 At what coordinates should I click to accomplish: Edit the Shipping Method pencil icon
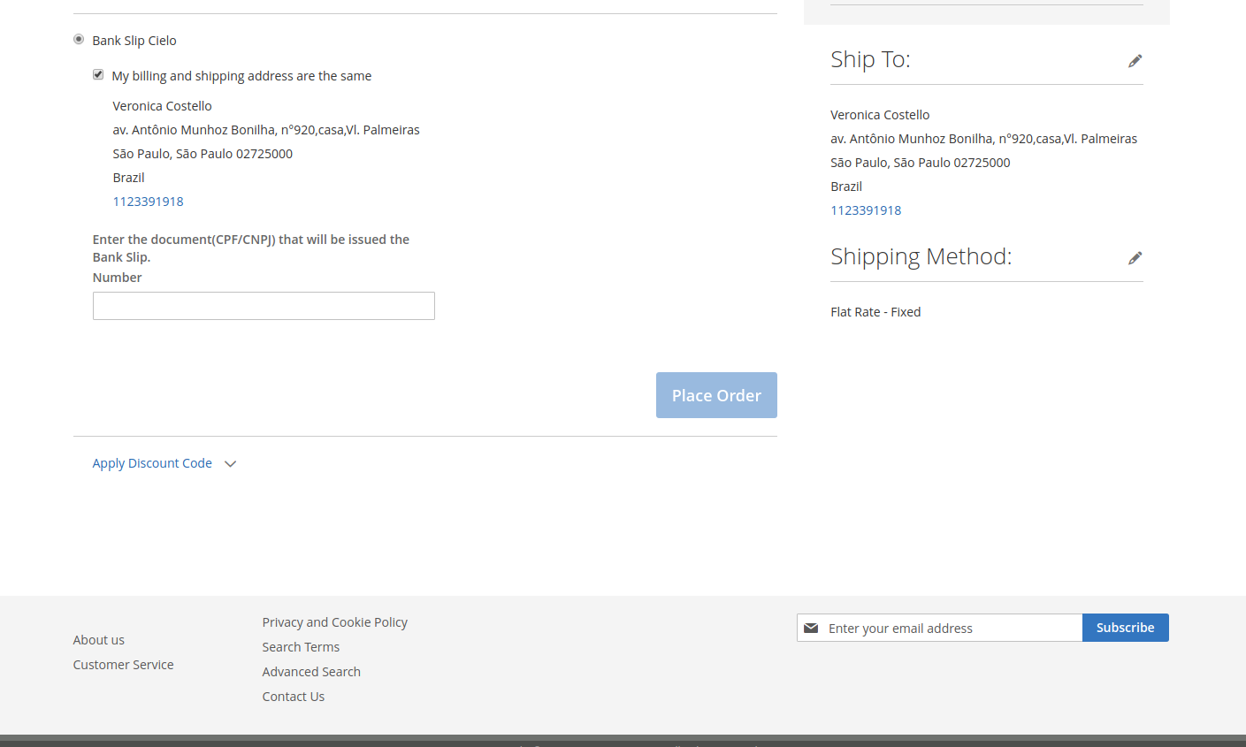(x=1135, y=258)
